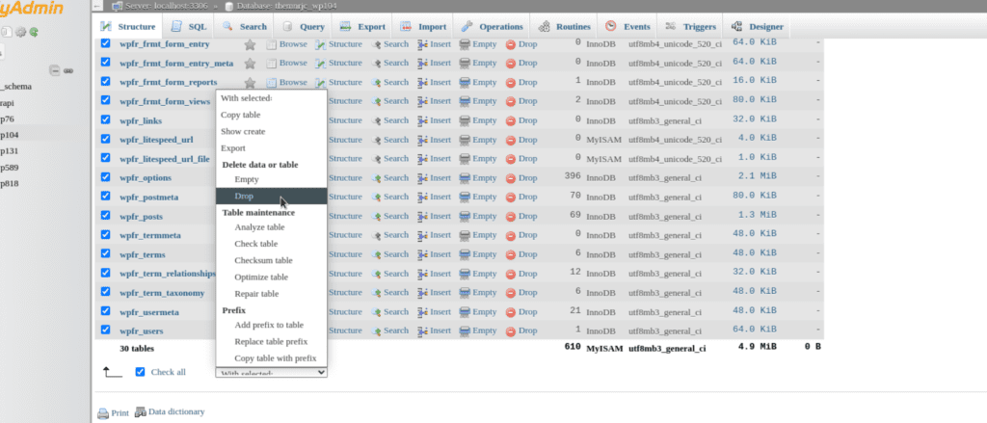Uncheck the wpfr_users checkbox
Viewport: 987px width, 423px height.
point(106,330)
